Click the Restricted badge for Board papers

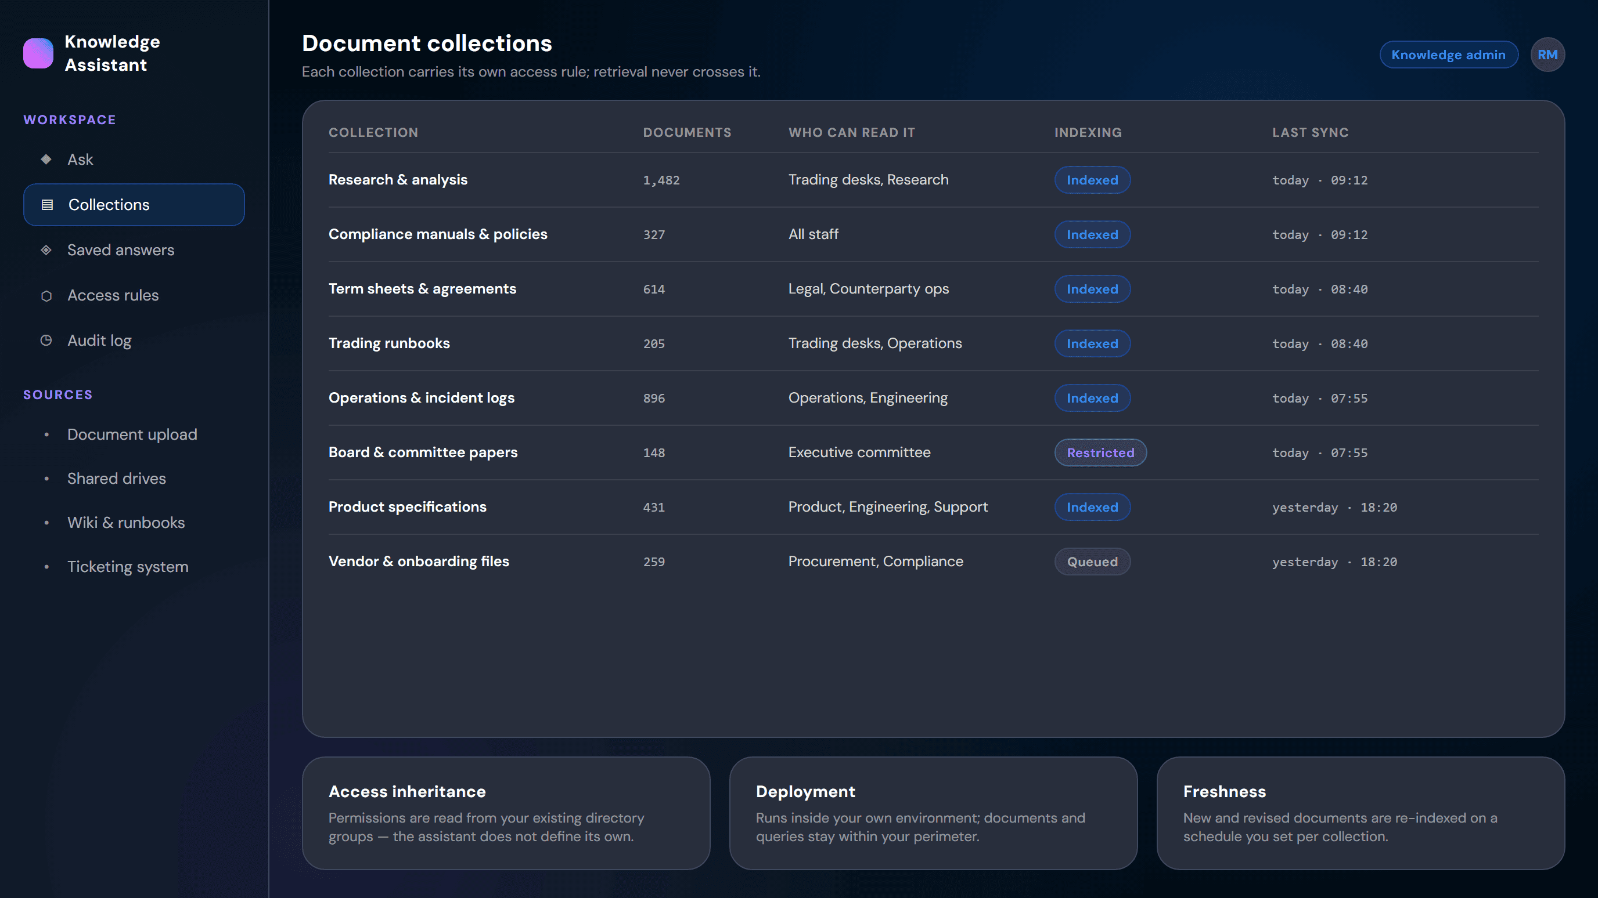click(x=1100, y=452)
